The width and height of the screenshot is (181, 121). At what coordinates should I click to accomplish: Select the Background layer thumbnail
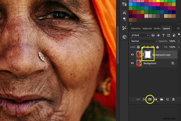139,63
